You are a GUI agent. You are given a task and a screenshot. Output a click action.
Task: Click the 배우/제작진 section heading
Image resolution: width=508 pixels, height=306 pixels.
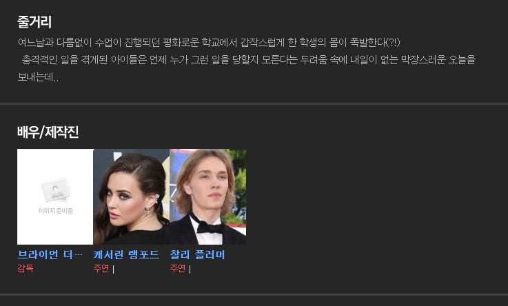(x=48, y=132)
